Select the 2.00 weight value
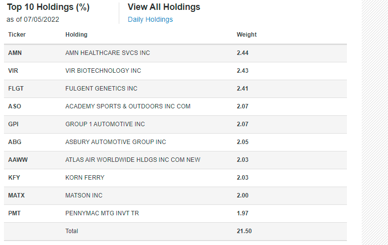Screen dimensions: 388x245 tap(242, 196)
